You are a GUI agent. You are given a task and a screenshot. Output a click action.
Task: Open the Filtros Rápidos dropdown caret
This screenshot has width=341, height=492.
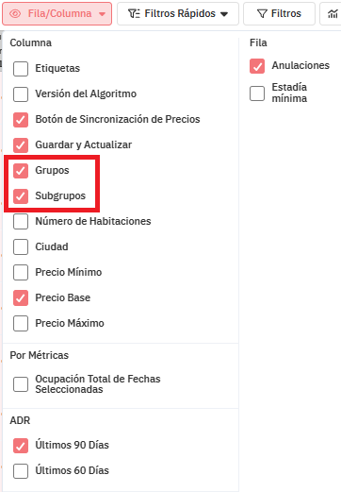pyautogui.click(x=224, y=14)
